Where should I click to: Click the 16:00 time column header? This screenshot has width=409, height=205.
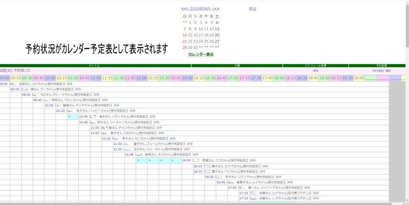187,78
